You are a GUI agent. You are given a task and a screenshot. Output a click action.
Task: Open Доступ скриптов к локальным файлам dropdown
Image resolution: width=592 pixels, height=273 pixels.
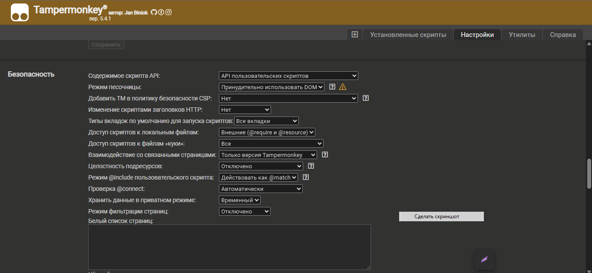pyautogui.click(x=267, y=132)
